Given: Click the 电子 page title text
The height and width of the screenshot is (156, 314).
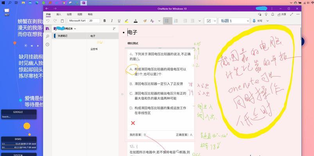Looking at the screenshot, I should [x=133, y=32].
